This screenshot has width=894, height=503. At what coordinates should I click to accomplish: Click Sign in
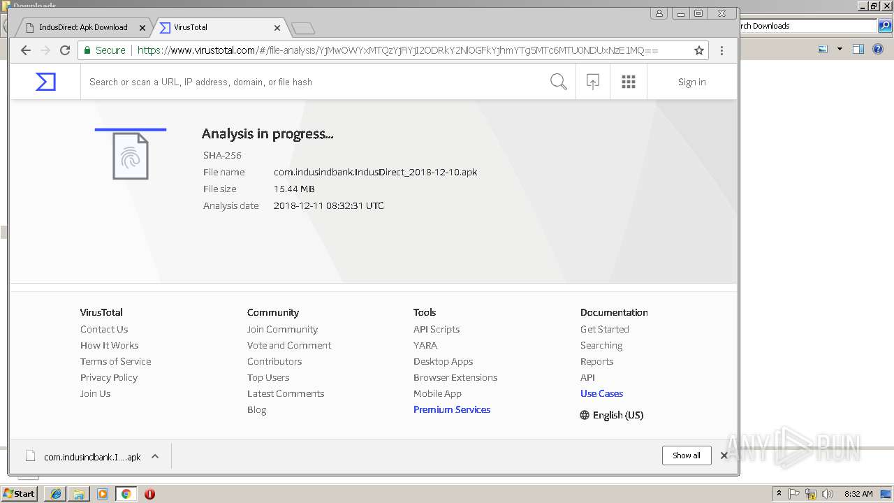(x=691, y=82)
